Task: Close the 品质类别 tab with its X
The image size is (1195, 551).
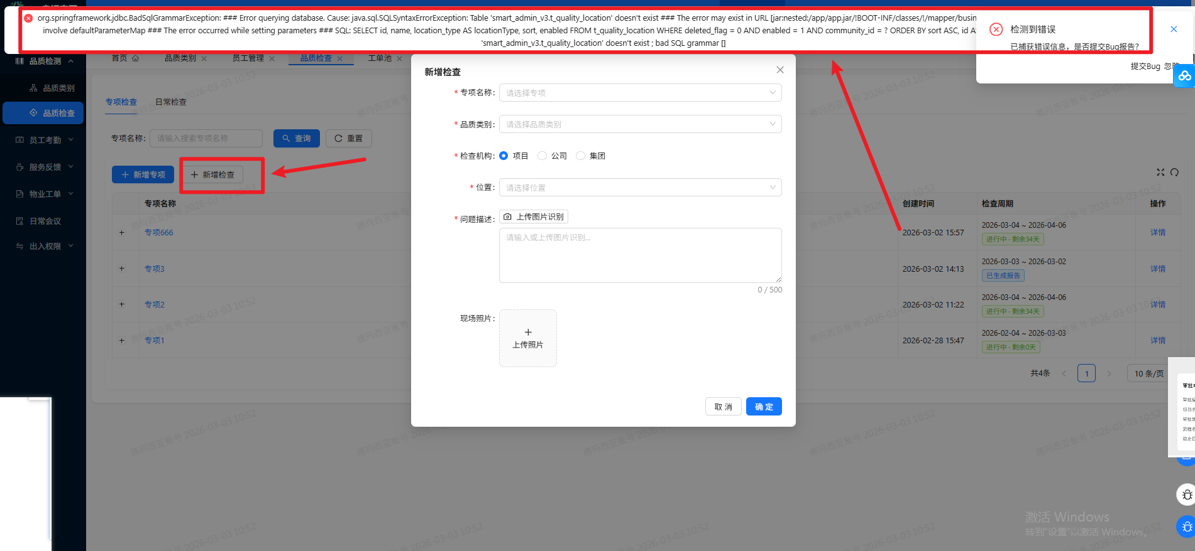Action: click(204, 58)
